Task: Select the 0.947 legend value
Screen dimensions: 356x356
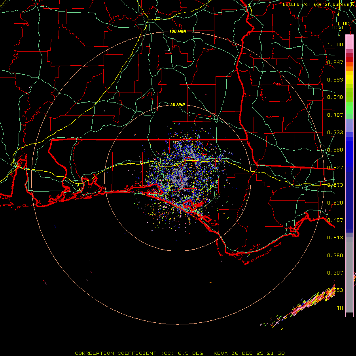Action: pyautogui.click(x=335, y=62)
